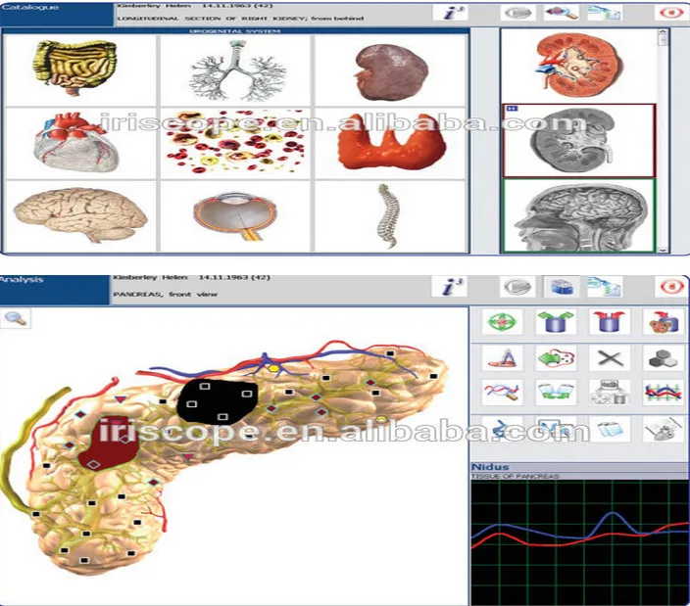
Task: Click the red power icon in Analysis window
Action: click(670, 287)
